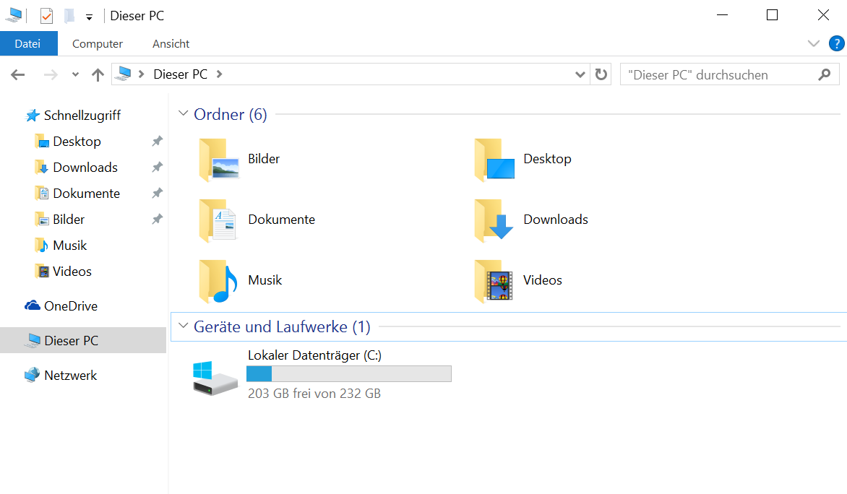Select Downloads in the navigation pane
Viewport: 847px width, 494px height.
(85, 168)
